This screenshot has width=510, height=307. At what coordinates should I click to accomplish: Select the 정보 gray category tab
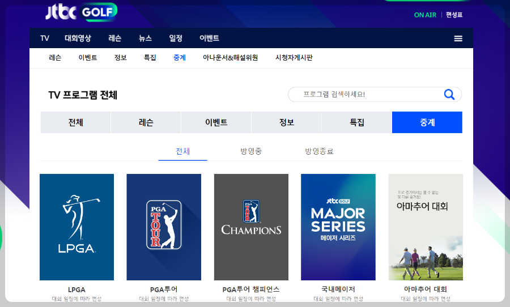click(286, 122)
